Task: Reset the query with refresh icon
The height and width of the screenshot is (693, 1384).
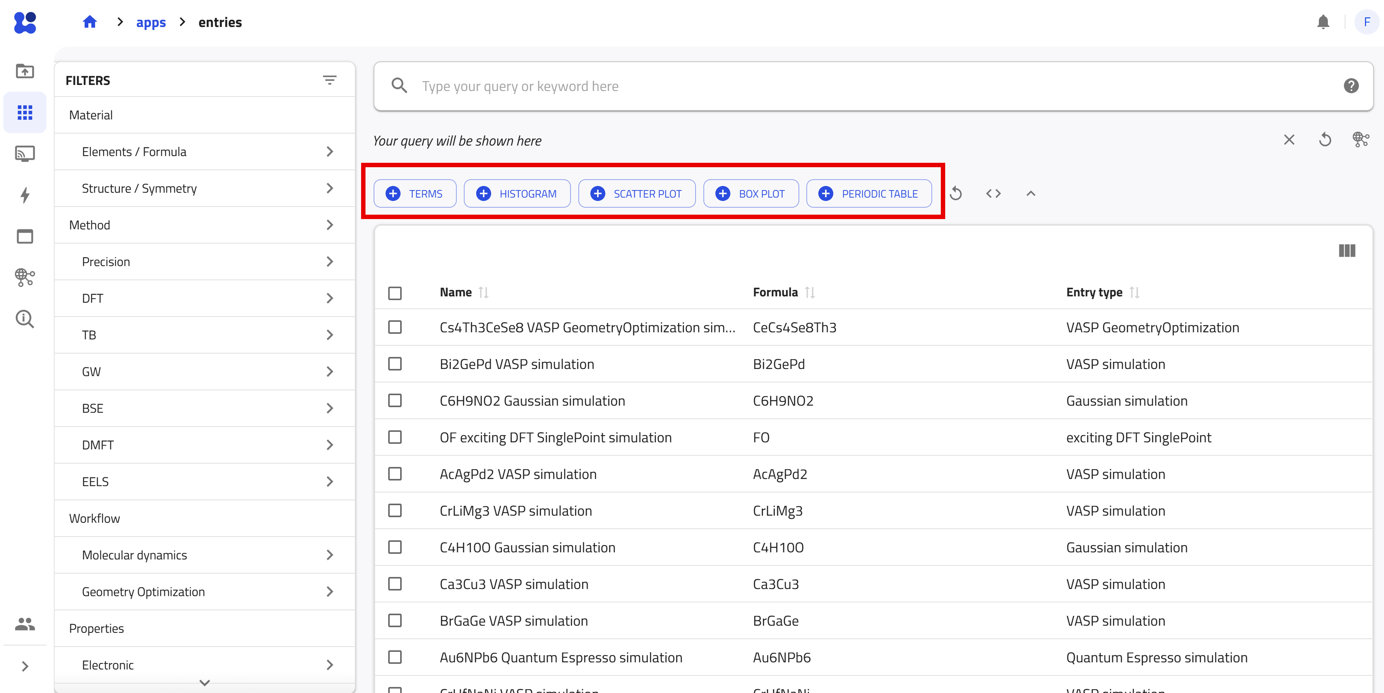Action: pos(1325,140)
